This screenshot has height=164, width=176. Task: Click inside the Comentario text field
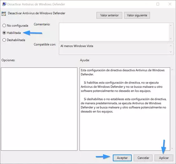(x=114, y=32)
